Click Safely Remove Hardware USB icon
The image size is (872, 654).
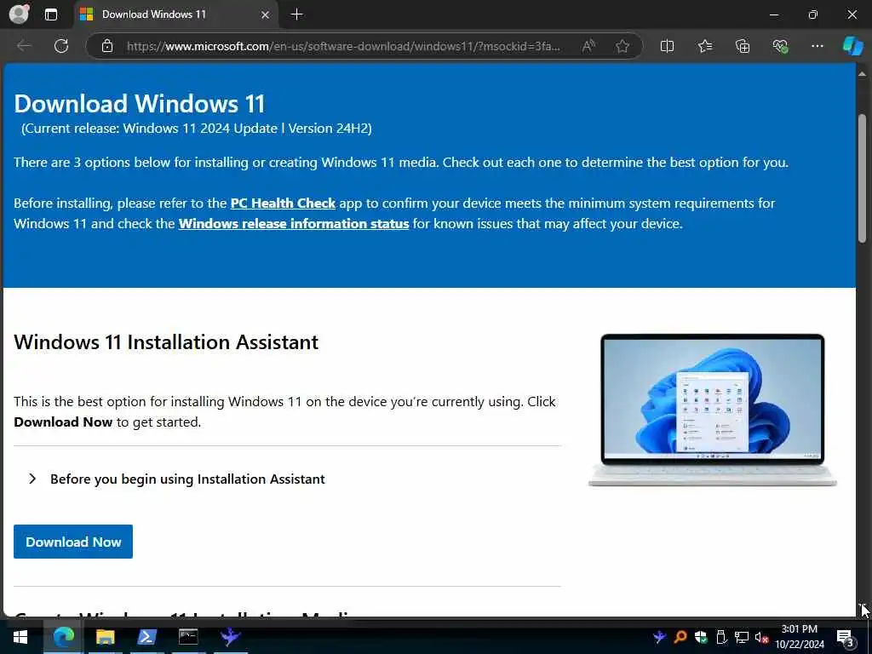[x=721, y=637]
